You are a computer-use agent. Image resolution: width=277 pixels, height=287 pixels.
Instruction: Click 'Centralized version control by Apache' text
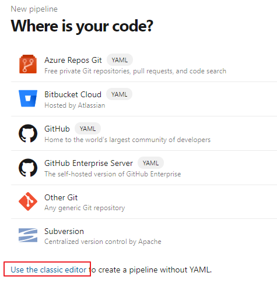click(x=103, y=242)
